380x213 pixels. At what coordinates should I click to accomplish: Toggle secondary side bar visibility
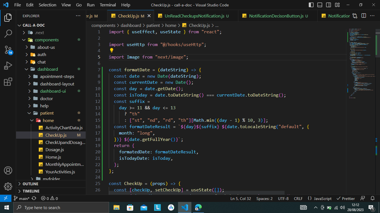coord(328,5)
